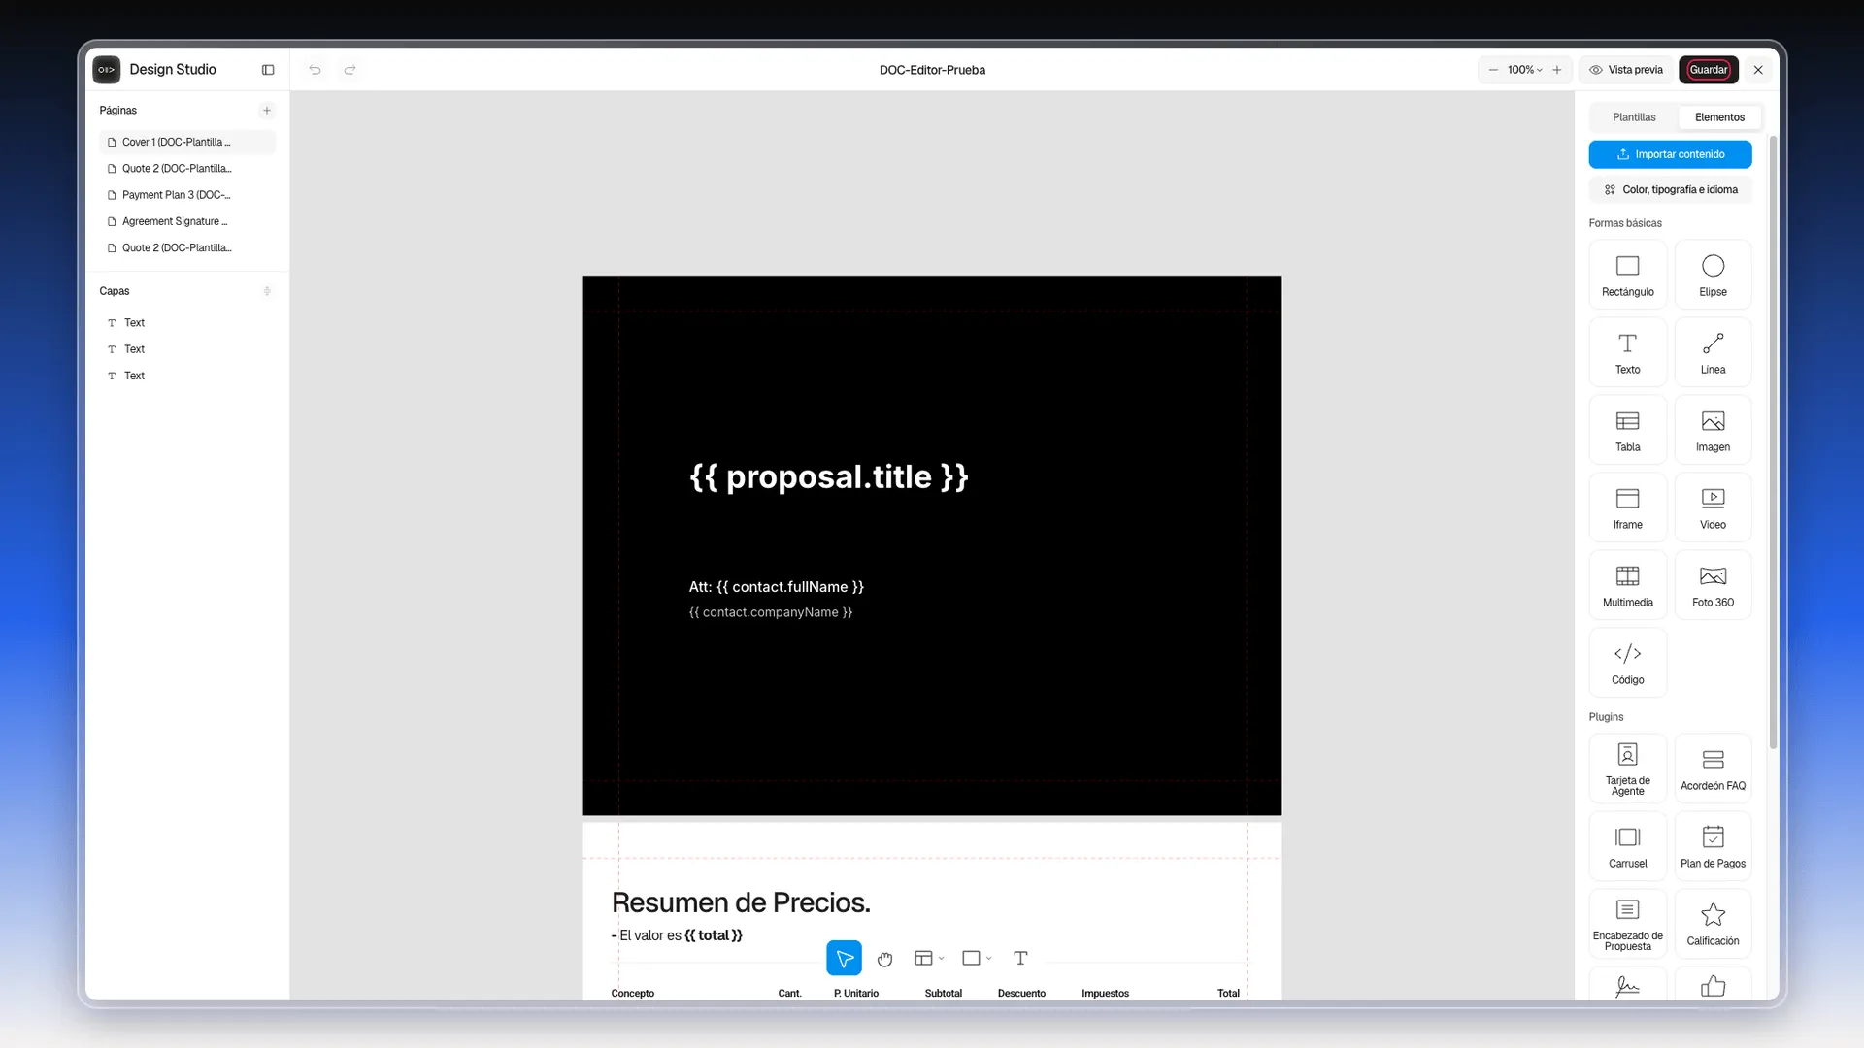Screen dimensions: 1864x1048
Task: Add a Foto 360 element
Action: tap(1713, 585)
